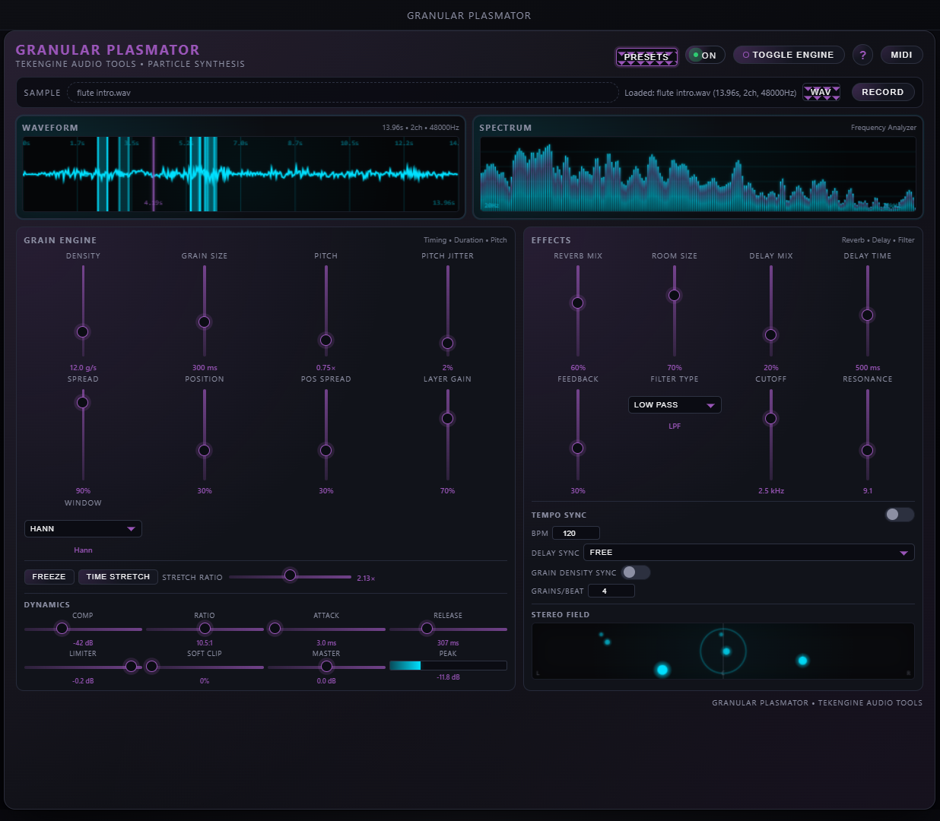The image size is (940, 821).
Task: Open the Delay Sync Free dropdown
Action: 748,553
